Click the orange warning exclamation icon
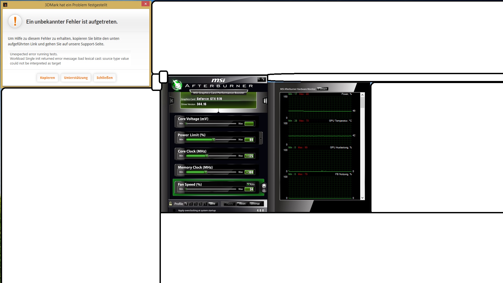Screen dimensions: 503x283 15,21
